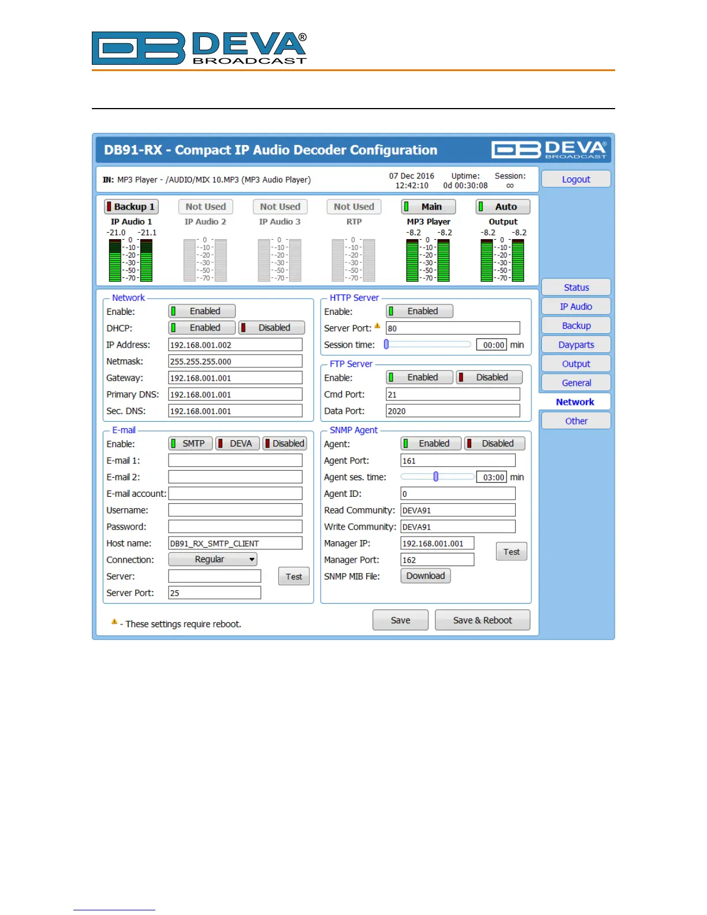
Task: Toggle the Backup 1 source indicator
Action: pos(131,207)
